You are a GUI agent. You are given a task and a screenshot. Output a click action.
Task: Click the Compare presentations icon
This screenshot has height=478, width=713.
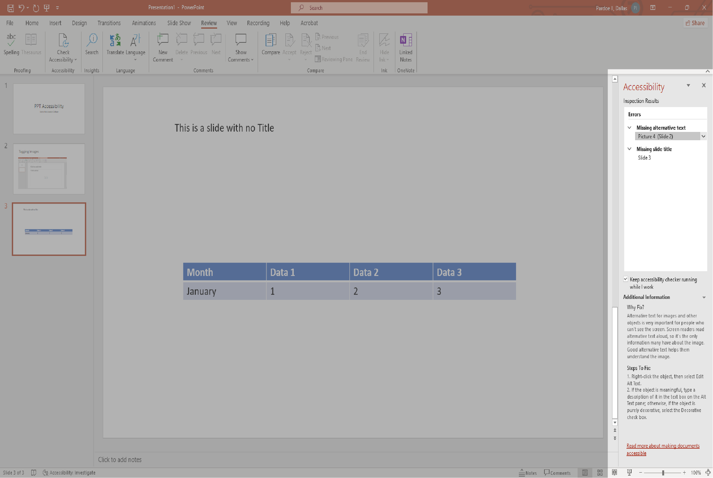(270, 44)
